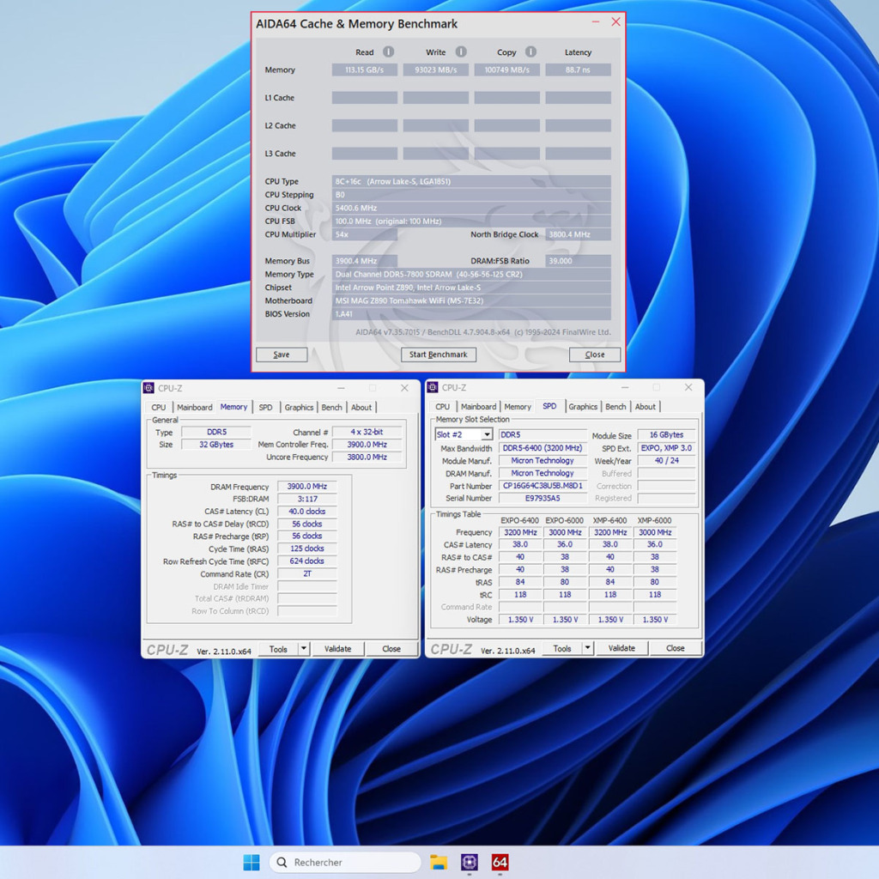The width and height of the screenshot is (879, 879).
Task: Minimize the AIDA64 benchmark window
Action: [596, 21]
